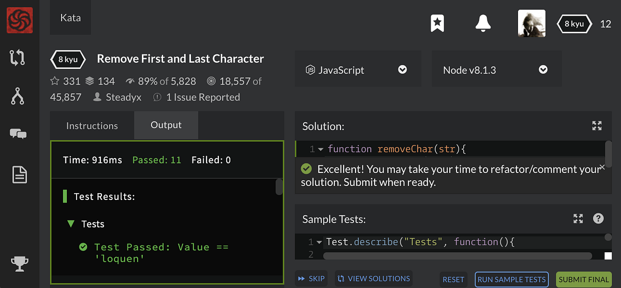
Task: Fold removeChar function in line 1 gutter
Action: 321,149
